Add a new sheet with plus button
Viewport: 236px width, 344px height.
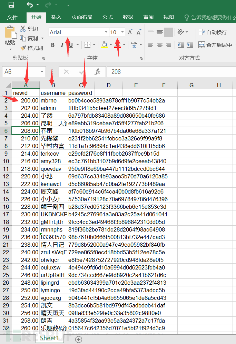pos(79,340)
